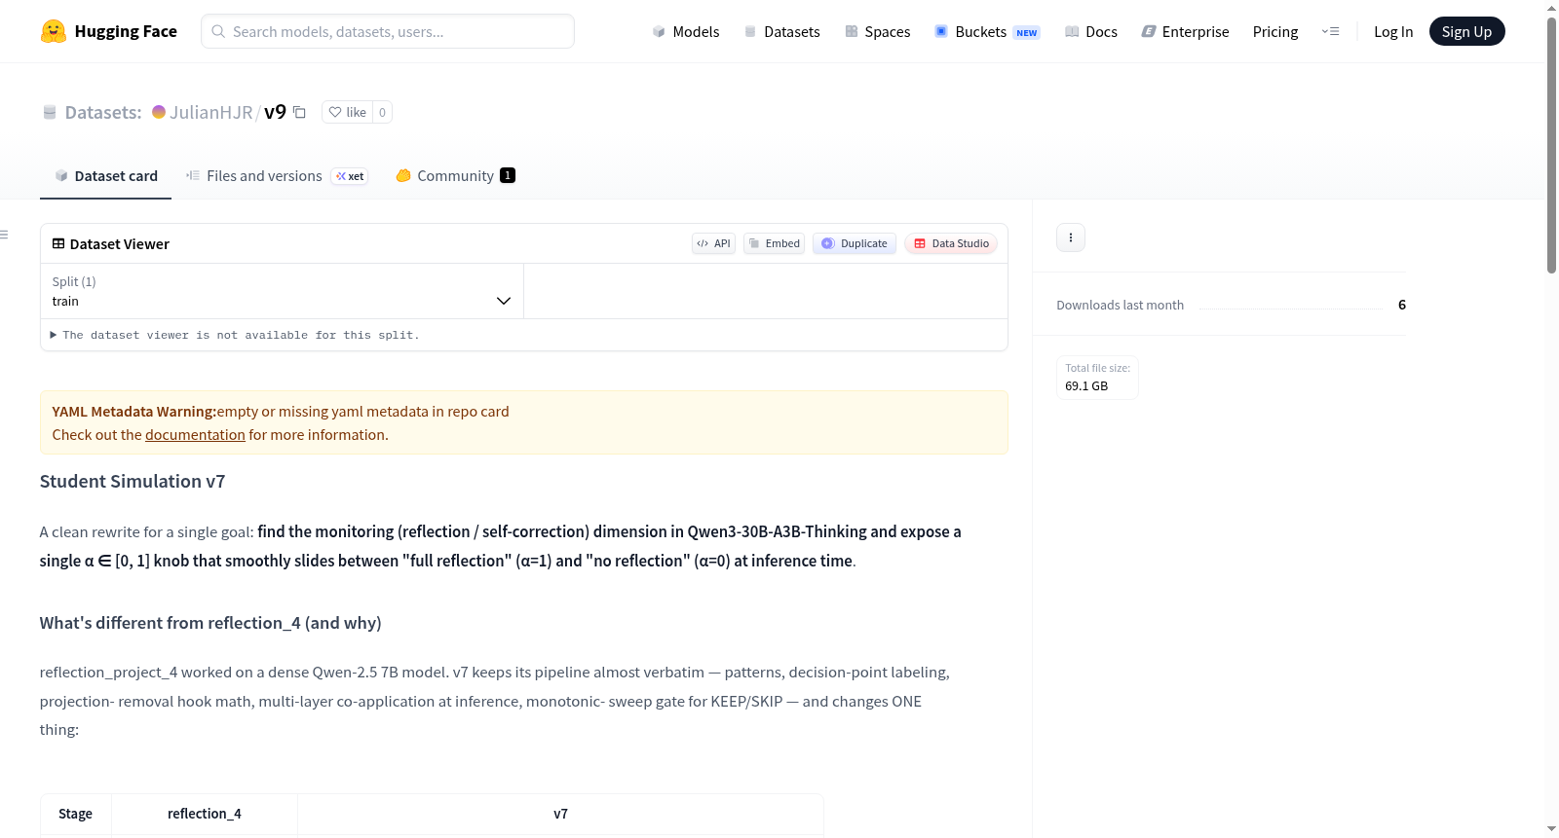
Task: Click the API button in Dataset Viewer
Action: (x=714, y=243)
